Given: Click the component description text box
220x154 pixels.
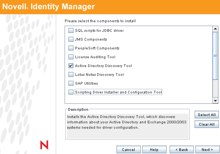Looking at the screenshot, I should (128, 126).
